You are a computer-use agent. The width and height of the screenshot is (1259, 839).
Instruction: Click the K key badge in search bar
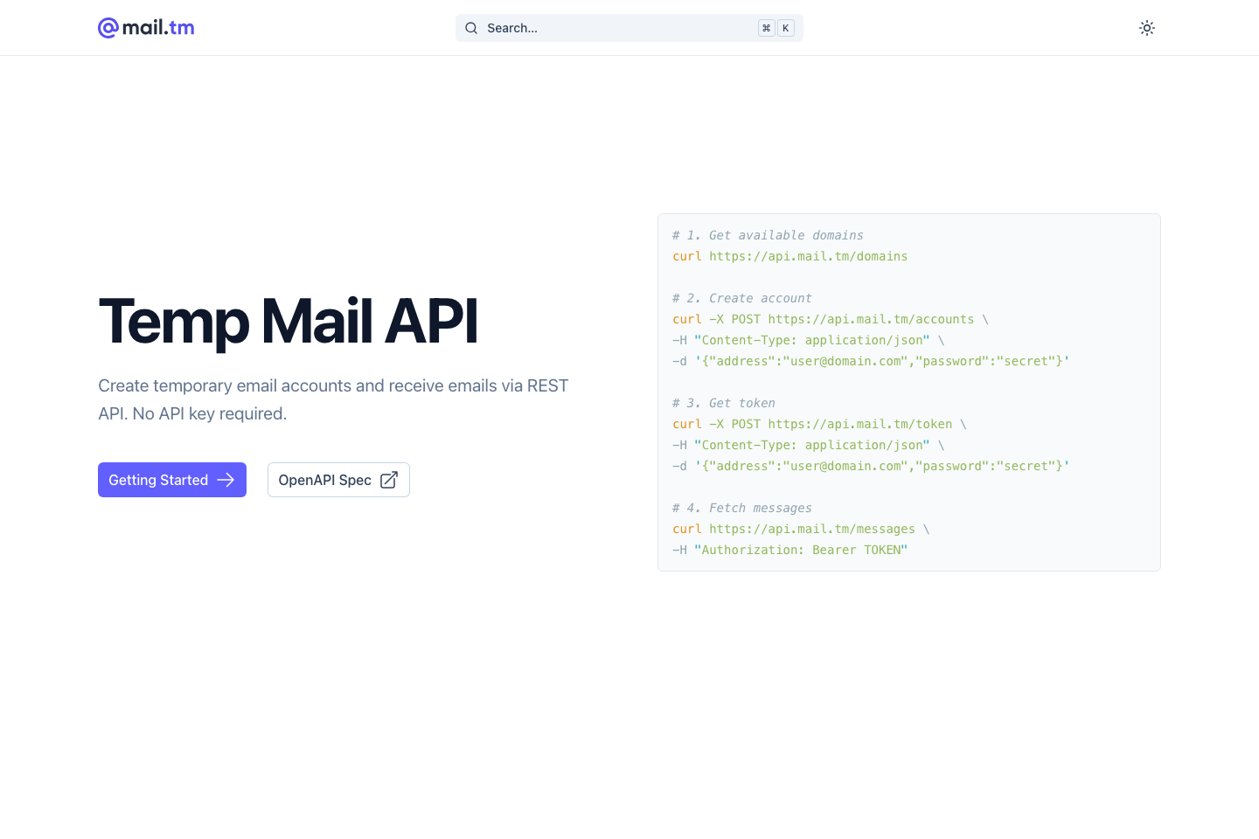tap(785, 27)
